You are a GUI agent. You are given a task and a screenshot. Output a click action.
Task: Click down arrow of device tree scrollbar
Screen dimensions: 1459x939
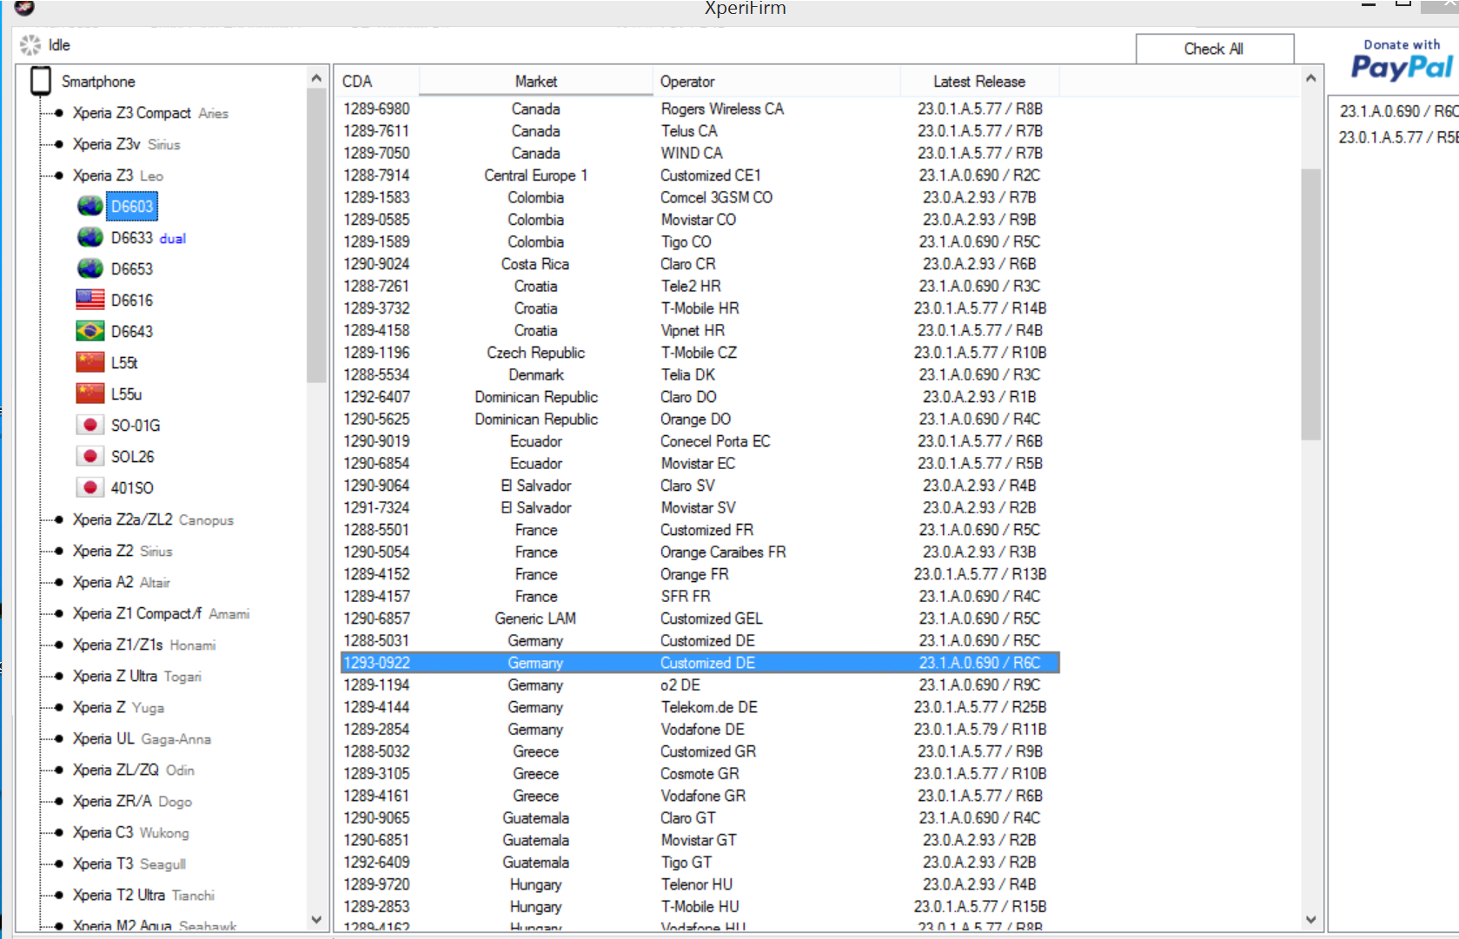pyautogui.click(x=316, y=919)
